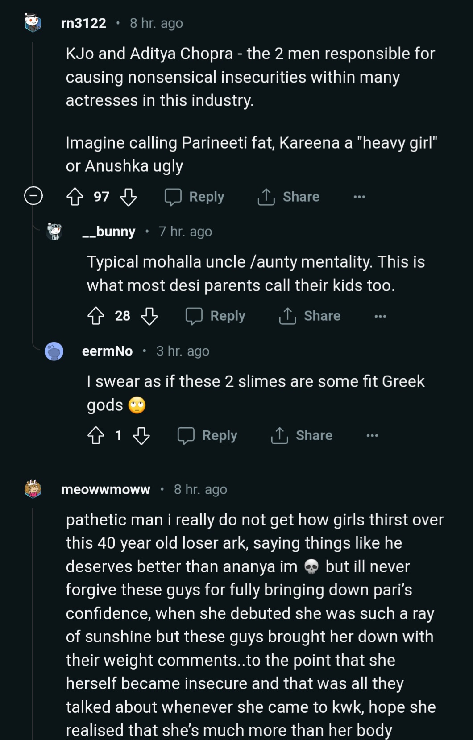
Task: Reply to eermNo's comment
Action: click(x=207, y=435)
